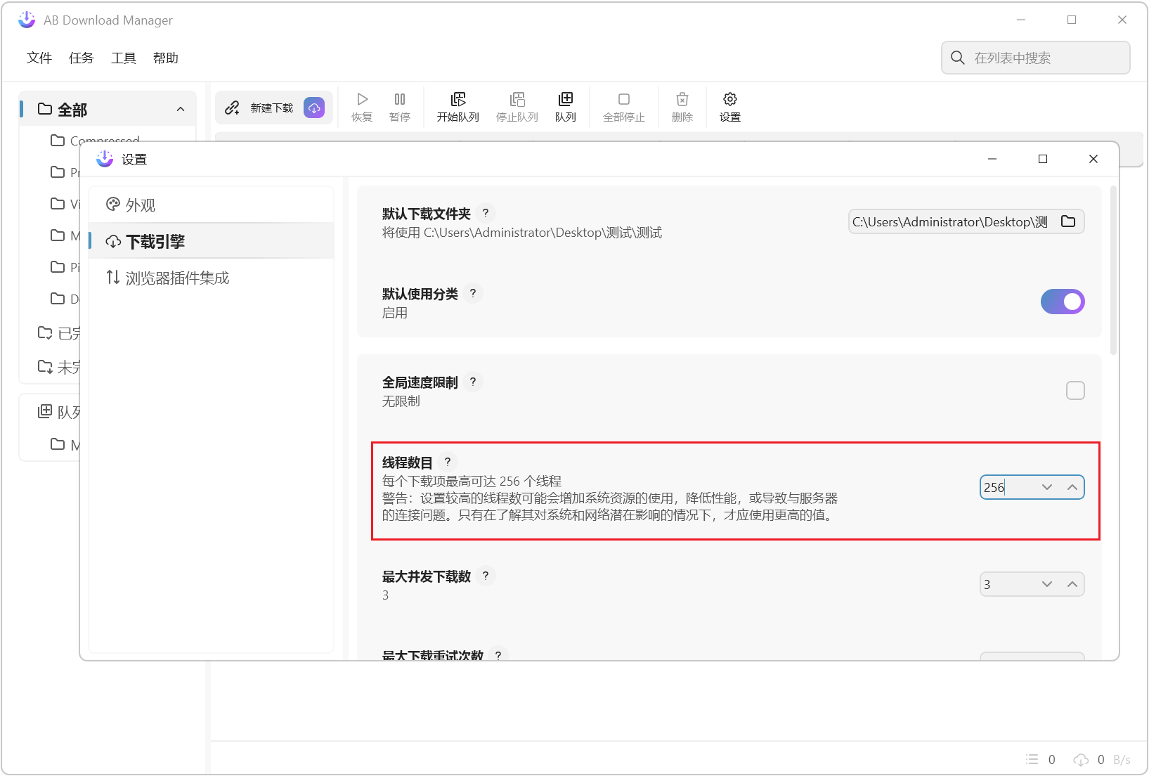Image resolution: width=1149 pixels, height=776 pixels.
Task: Switch to the 外观 settings tab
Action: [212, 205]
